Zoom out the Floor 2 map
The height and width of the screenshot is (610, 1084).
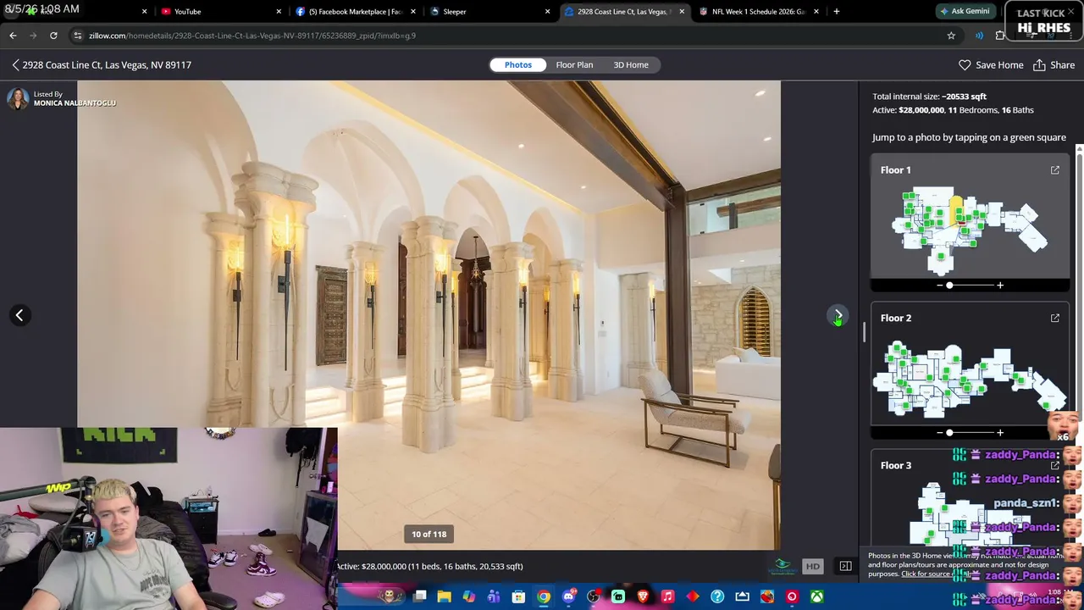coord(939,433)
